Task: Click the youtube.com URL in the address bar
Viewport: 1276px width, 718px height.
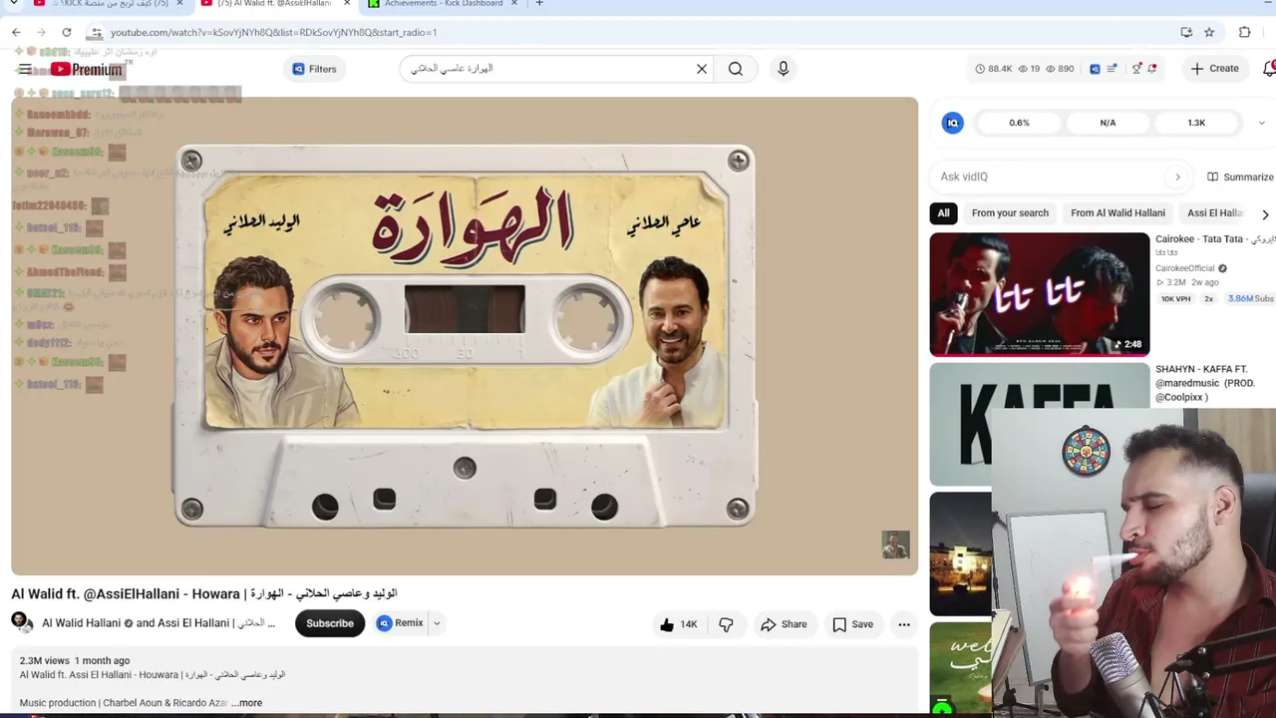Action: (x=273, y=32)
